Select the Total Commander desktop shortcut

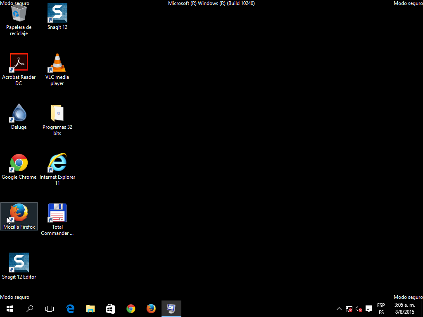pyautogui.click(x=57, y=220)
